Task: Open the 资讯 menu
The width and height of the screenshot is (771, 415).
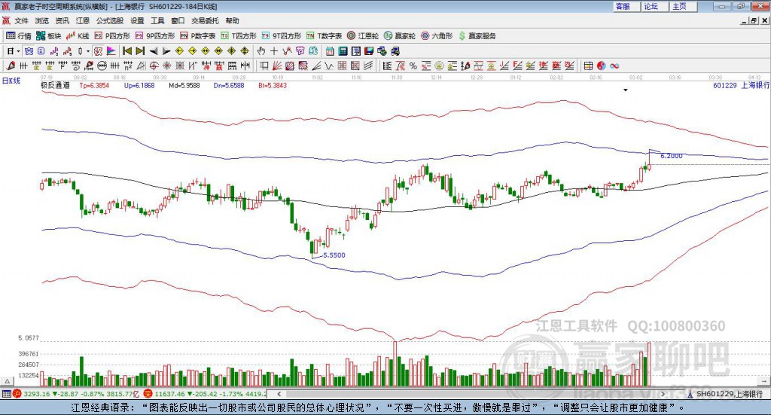Action: [62, 20]
